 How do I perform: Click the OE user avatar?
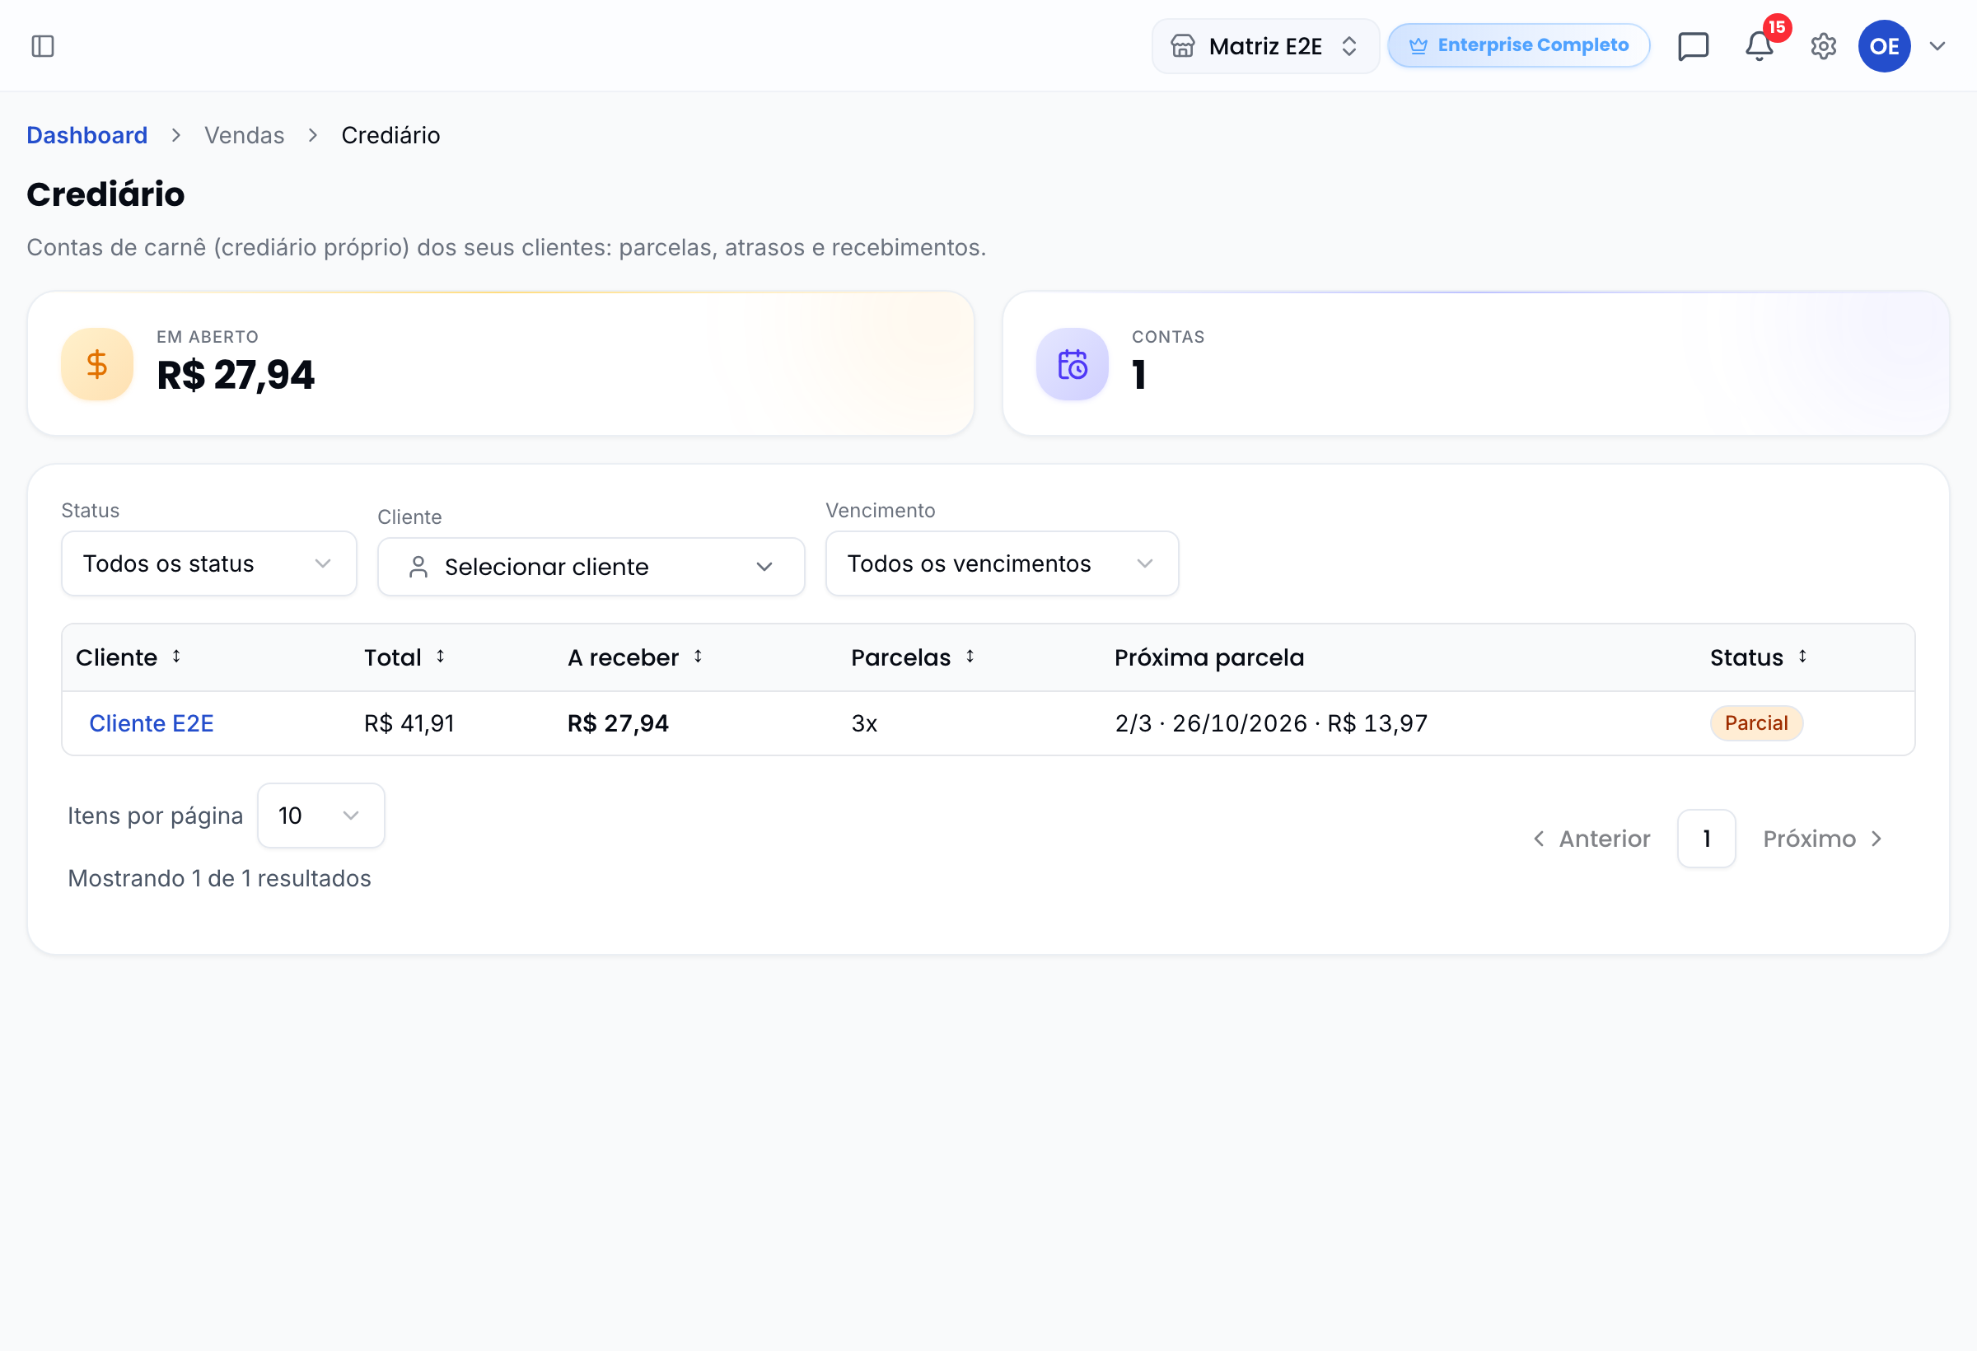coord(1884,46)
